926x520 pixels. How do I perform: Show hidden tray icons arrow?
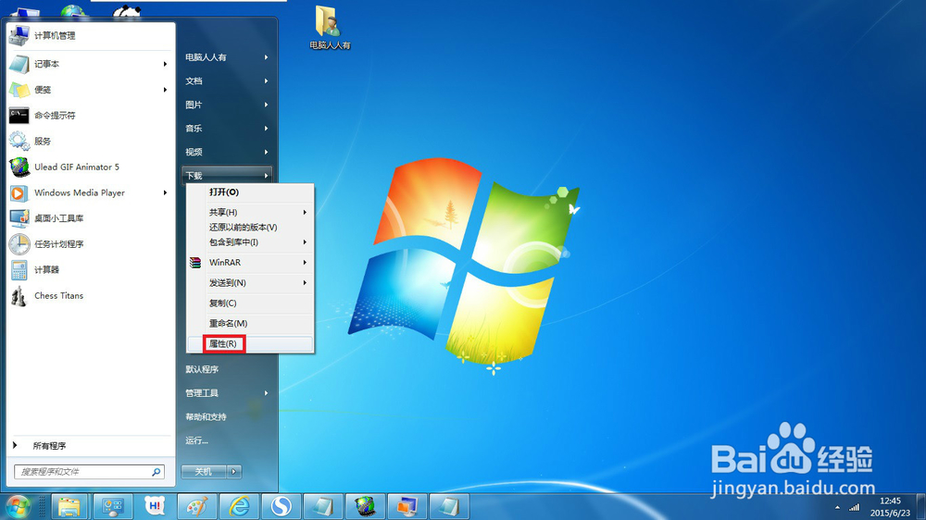click(837, 507)
